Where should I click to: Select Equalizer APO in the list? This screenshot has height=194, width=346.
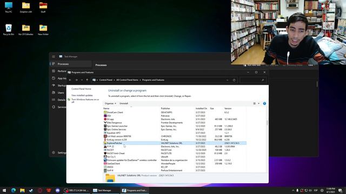(x=175, y=133)
